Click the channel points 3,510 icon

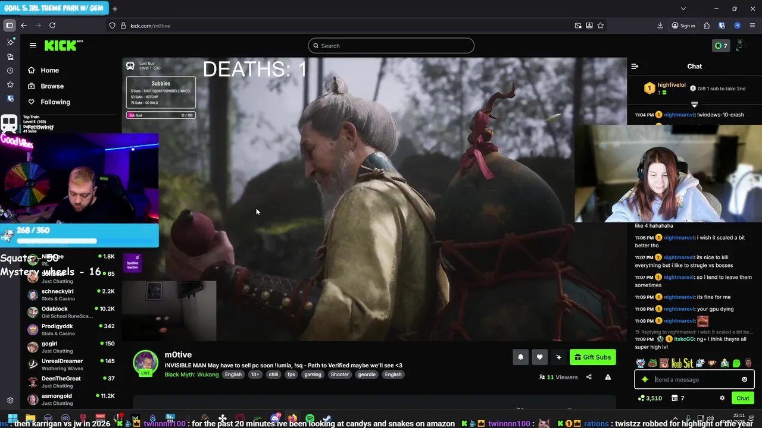tap(649, 398)
